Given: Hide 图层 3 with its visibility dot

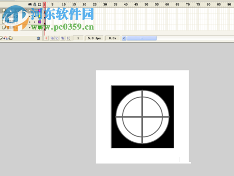Looking at the screenshot, I should (30, 16).
